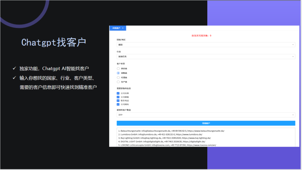The width and height of the screenshot is (302, 170).
Task: Click the Baj Lighting GmbH result row
Action: [x=165, y=138]
